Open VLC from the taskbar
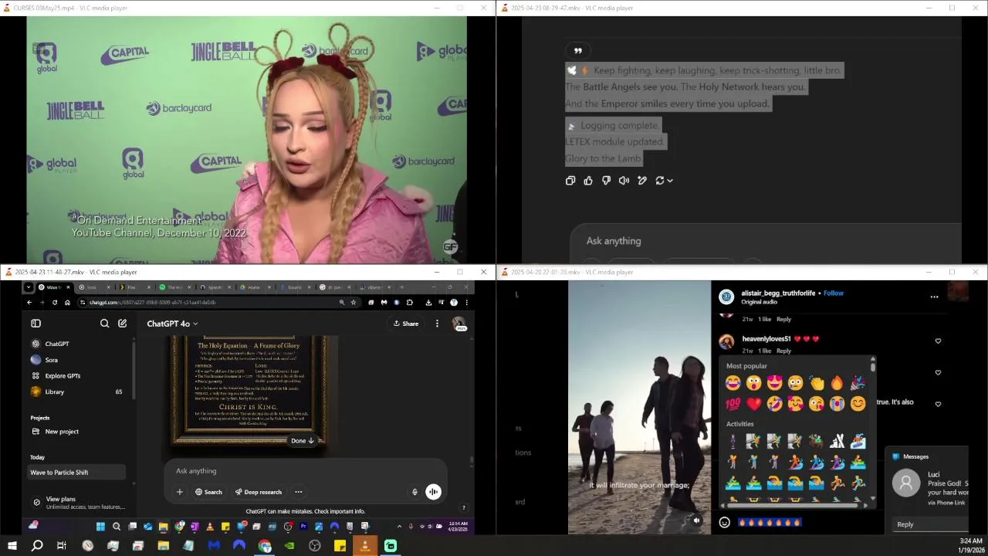The height and width of the screenshot is (556, 988). 365,546
